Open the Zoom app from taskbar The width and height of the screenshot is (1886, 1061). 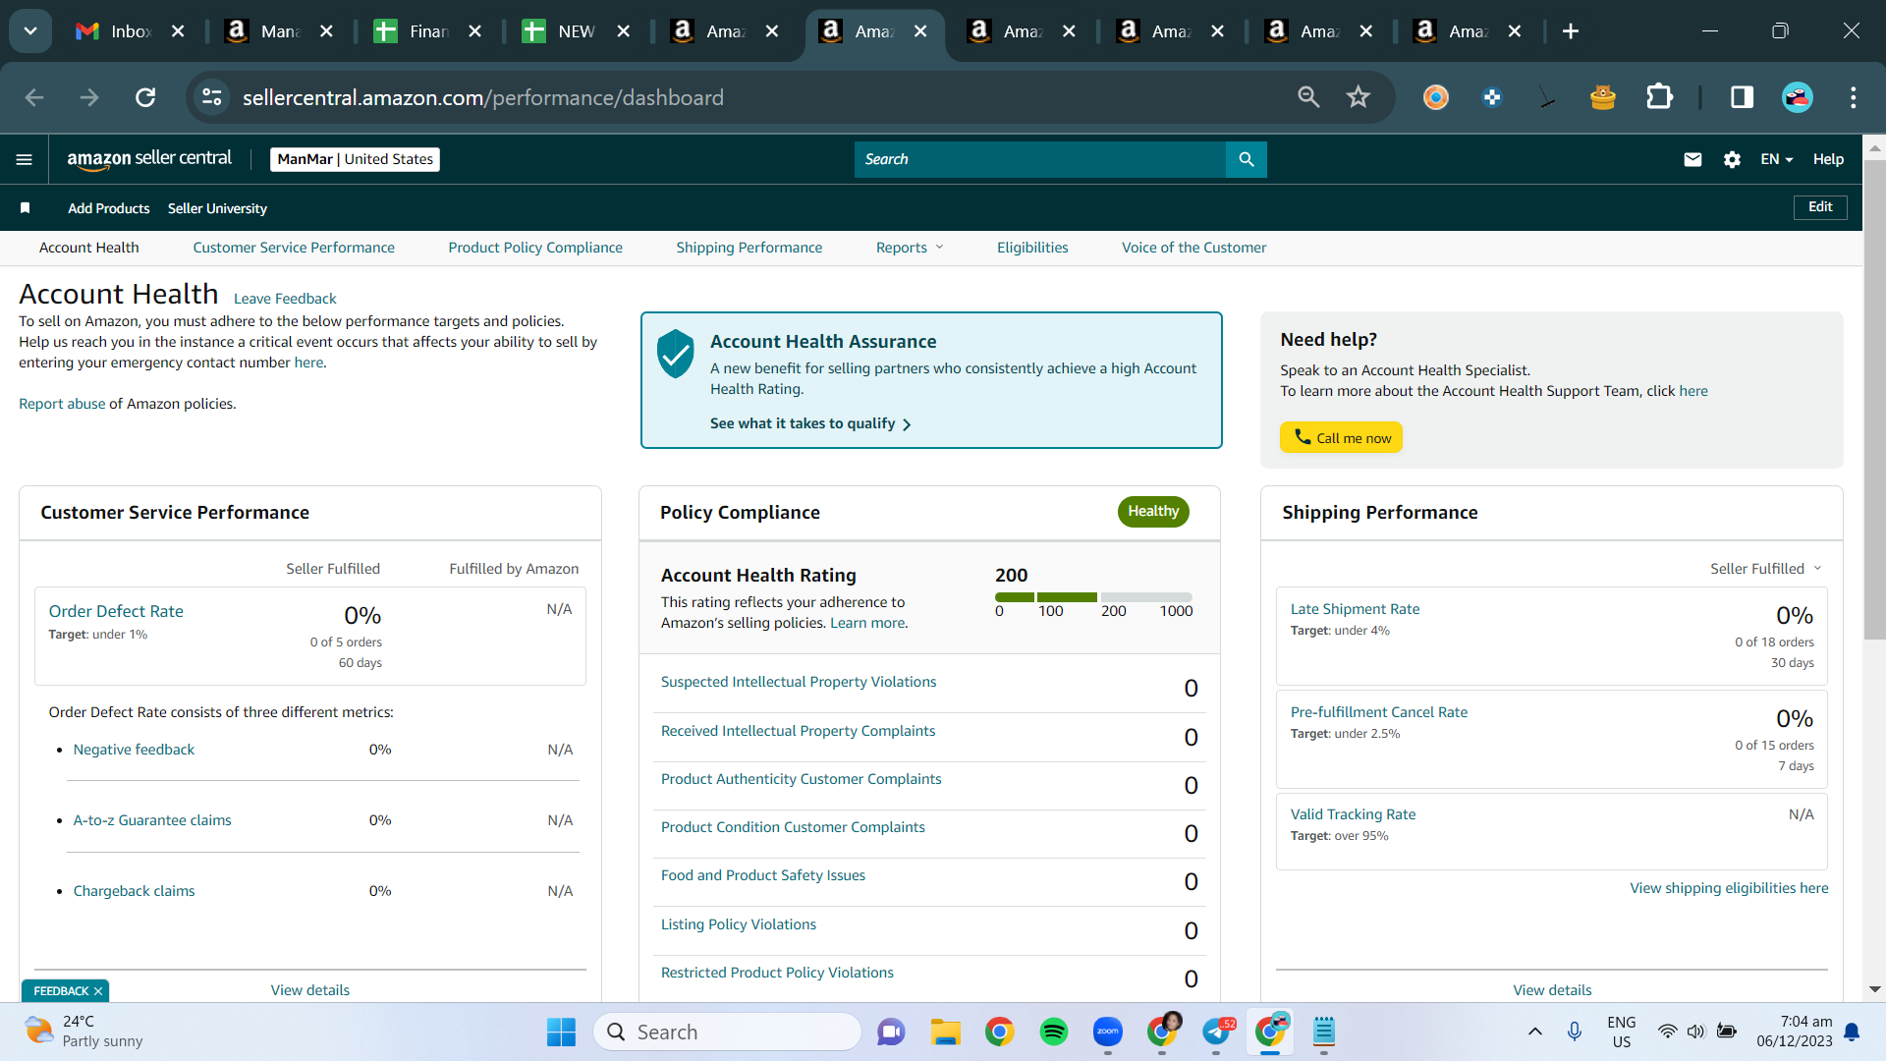point(1108,1032)
